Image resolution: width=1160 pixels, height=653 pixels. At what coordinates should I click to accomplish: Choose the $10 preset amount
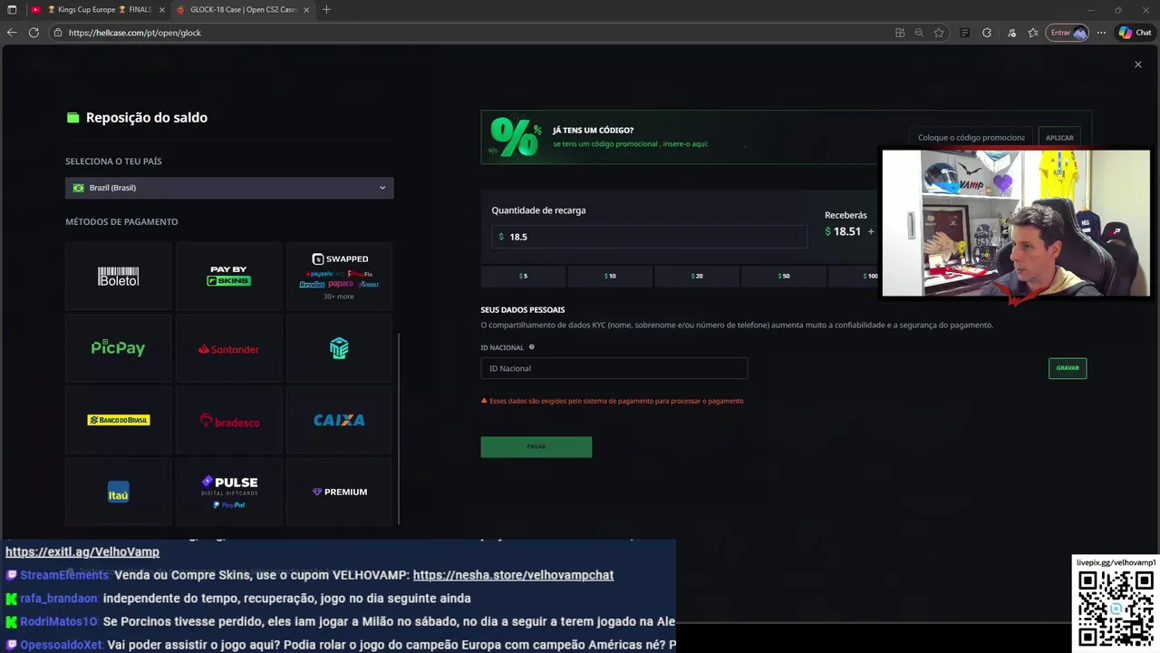(x=610, y=276)
